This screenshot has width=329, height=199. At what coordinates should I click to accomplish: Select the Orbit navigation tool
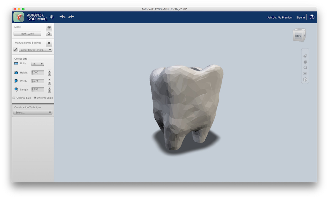[x=305, y=56]
